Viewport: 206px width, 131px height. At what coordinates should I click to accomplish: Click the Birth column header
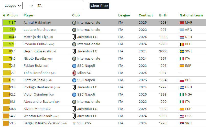point(163,15)
